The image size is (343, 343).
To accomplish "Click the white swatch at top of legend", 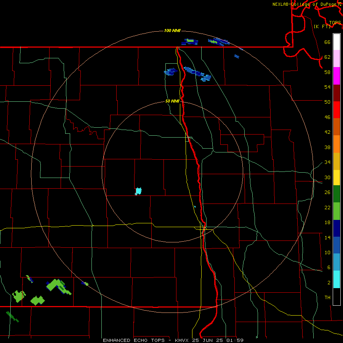I will tap(337, 42).
